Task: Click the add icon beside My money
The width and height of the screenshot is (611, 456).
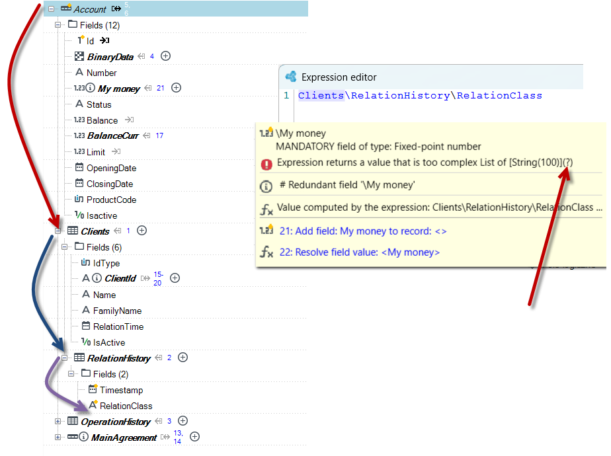Action: 176,88
